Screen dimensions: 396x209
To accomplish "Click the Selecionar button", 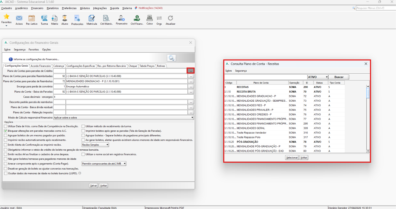I will point(292,158).
